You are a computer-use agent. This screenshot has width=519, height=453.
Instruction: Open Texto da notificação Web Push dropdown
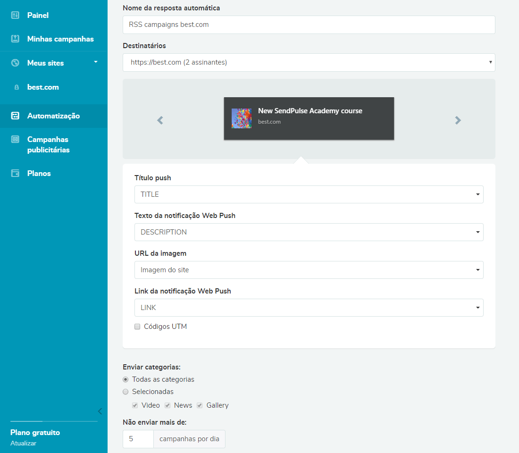click(x=309, y=232)
